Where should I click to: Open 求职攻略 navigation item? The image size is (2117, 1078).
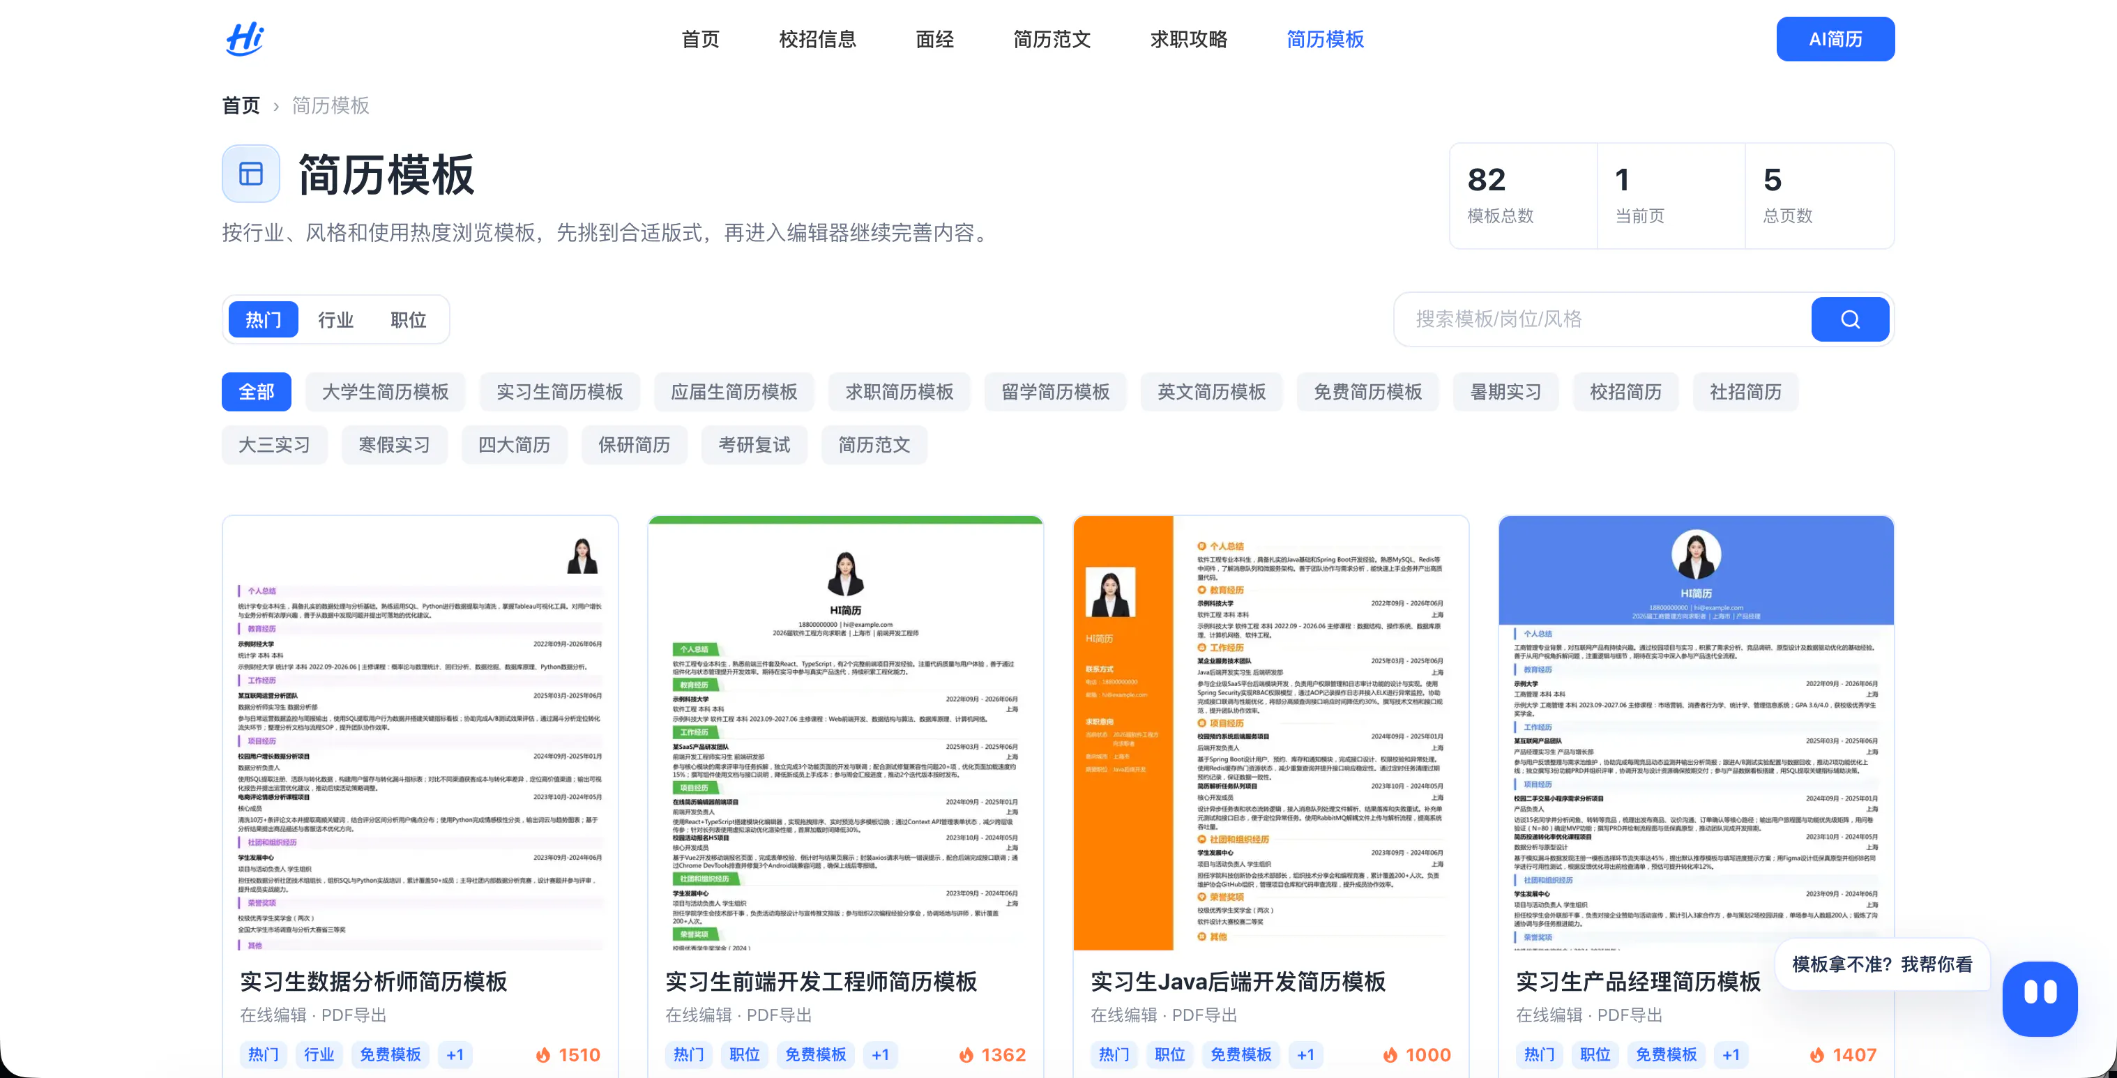click(x=1188, y=40)
